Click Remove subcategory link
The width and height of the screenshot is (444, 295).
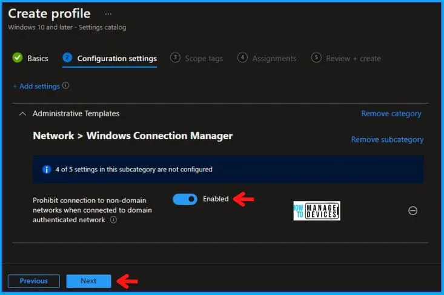(387, 139)
